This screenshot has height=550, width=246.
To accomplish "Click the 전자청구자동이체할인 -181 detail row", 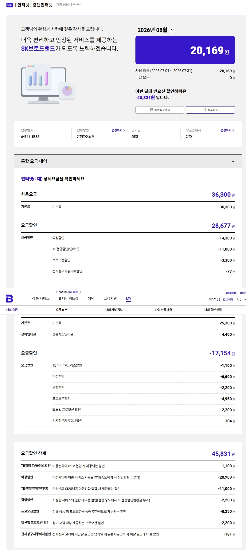I will point(128,534).
